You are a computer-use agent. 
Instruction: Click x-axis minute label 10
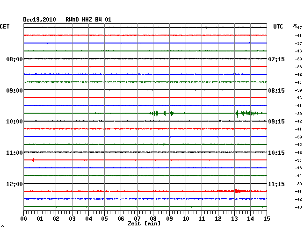[x=186, y=218]
